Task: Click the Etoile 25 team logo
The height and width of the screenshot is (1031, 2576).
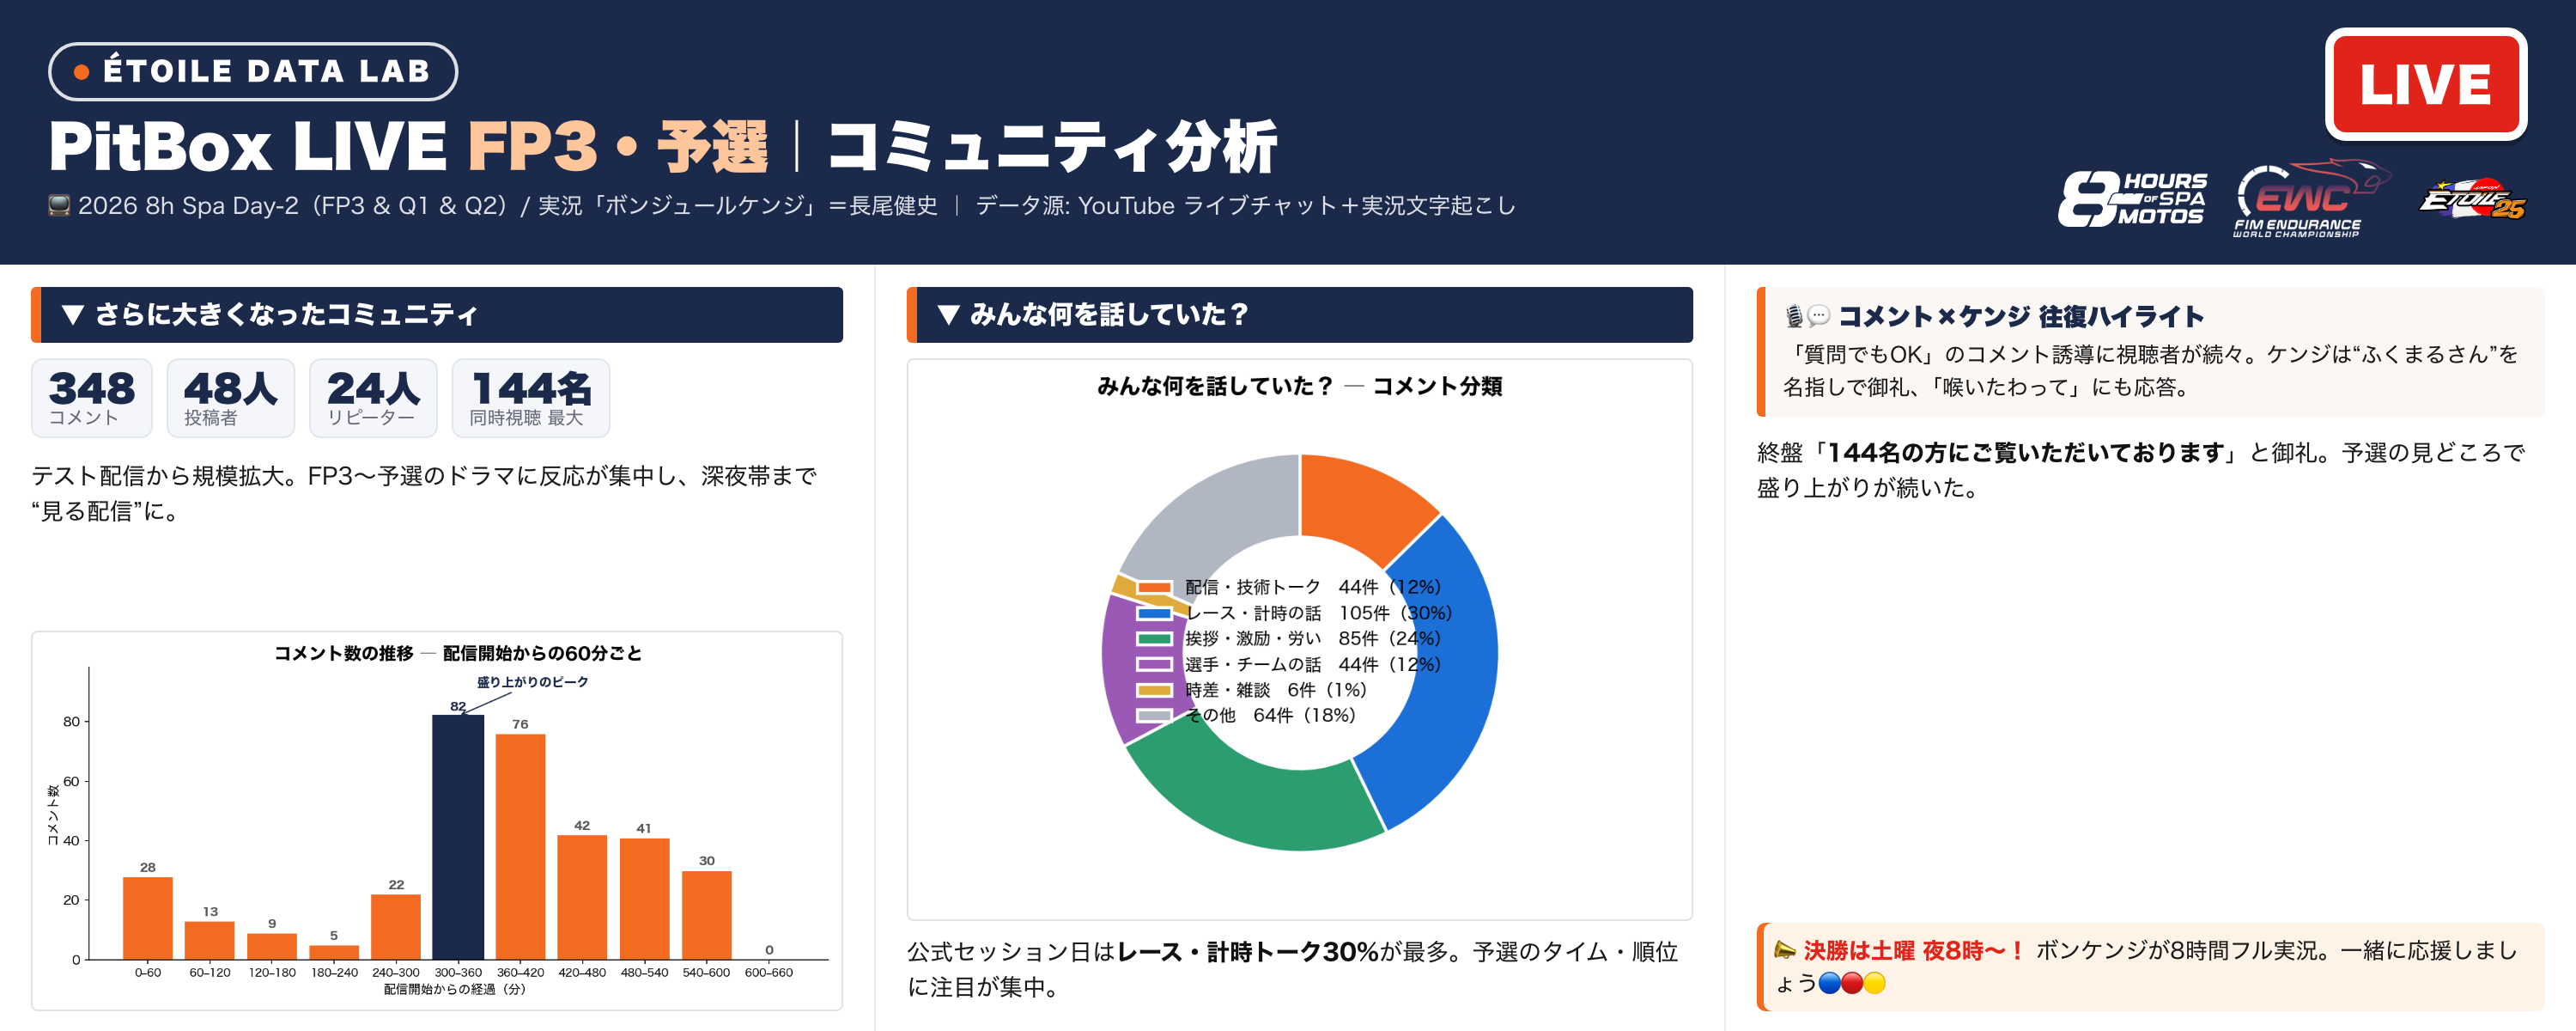Action: (2472, 200)
